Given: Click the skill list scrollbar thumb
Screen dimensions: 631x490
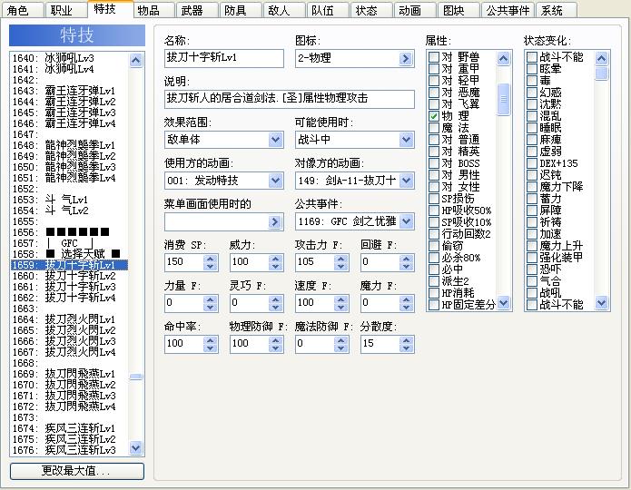Looking at the screenshot, I should [136, 377].
